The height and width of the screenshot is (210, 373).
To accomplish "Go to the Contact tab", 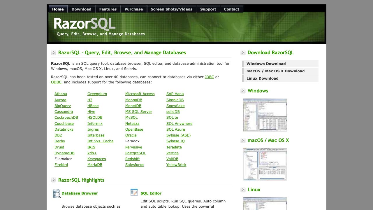I will [231, 9].
